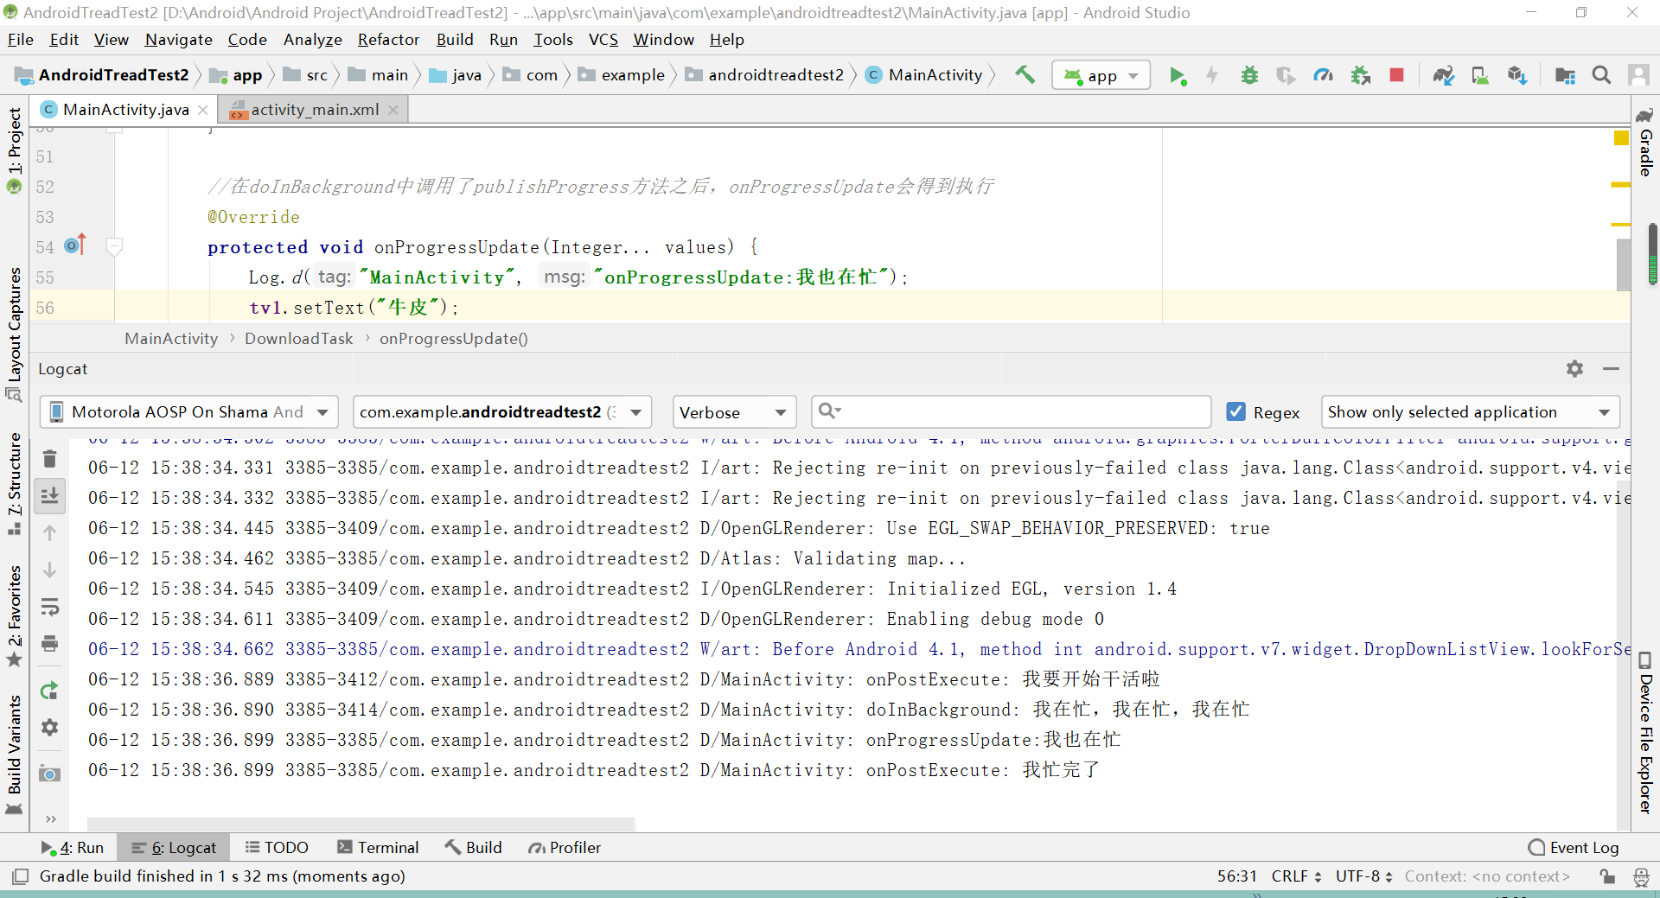Screen dimensions: 1660x898
Task: Switch to activity_main.xml editor tab
Action: pos(315,110)
